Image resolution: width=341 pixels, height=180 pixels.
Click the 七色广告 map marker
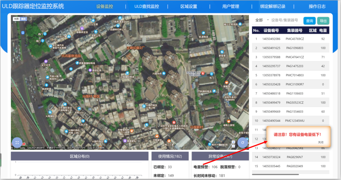[x=83, y=121]
